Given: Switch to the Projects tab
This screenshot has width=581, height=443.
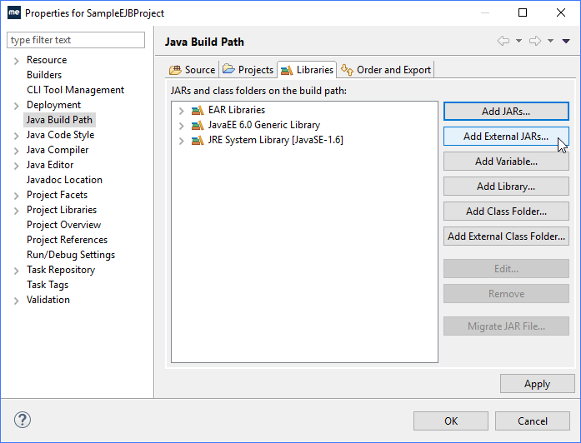Looking at the screenshot, I should click(x=248, y=70).
